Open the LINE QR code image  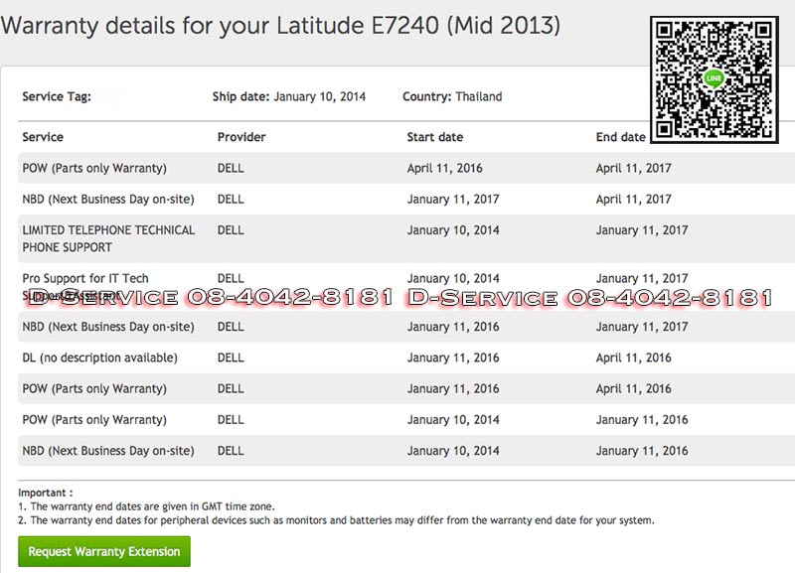click(714, 79)
